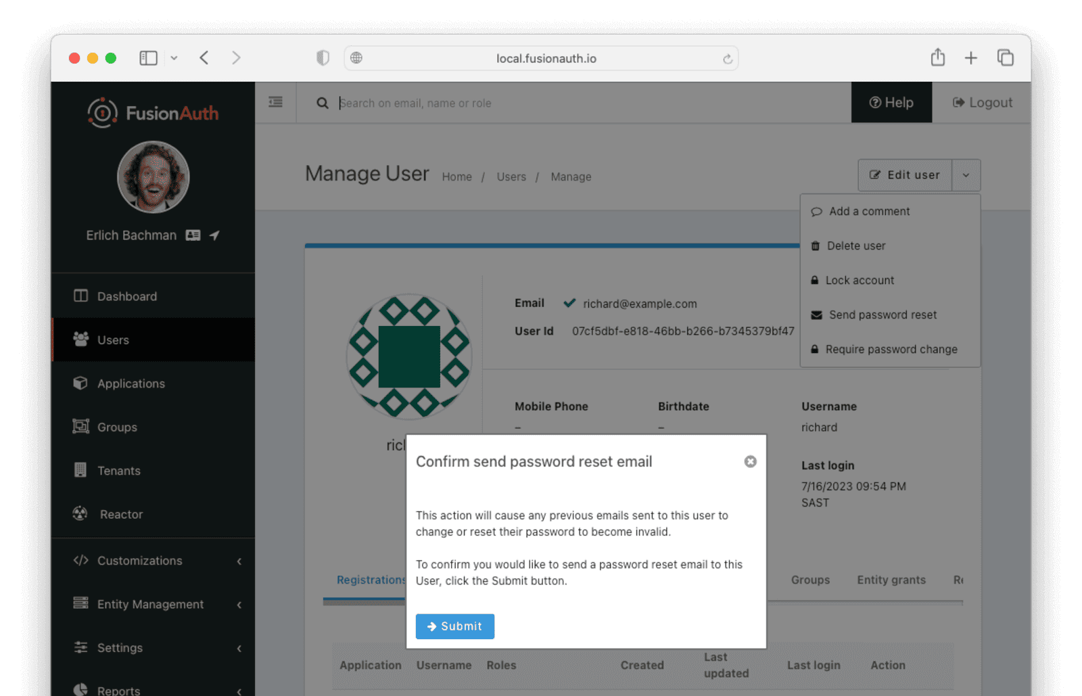Viewport: 1082px width, 696px height.
Task: Click the Entity Management server icon
Action: point(80,603)
